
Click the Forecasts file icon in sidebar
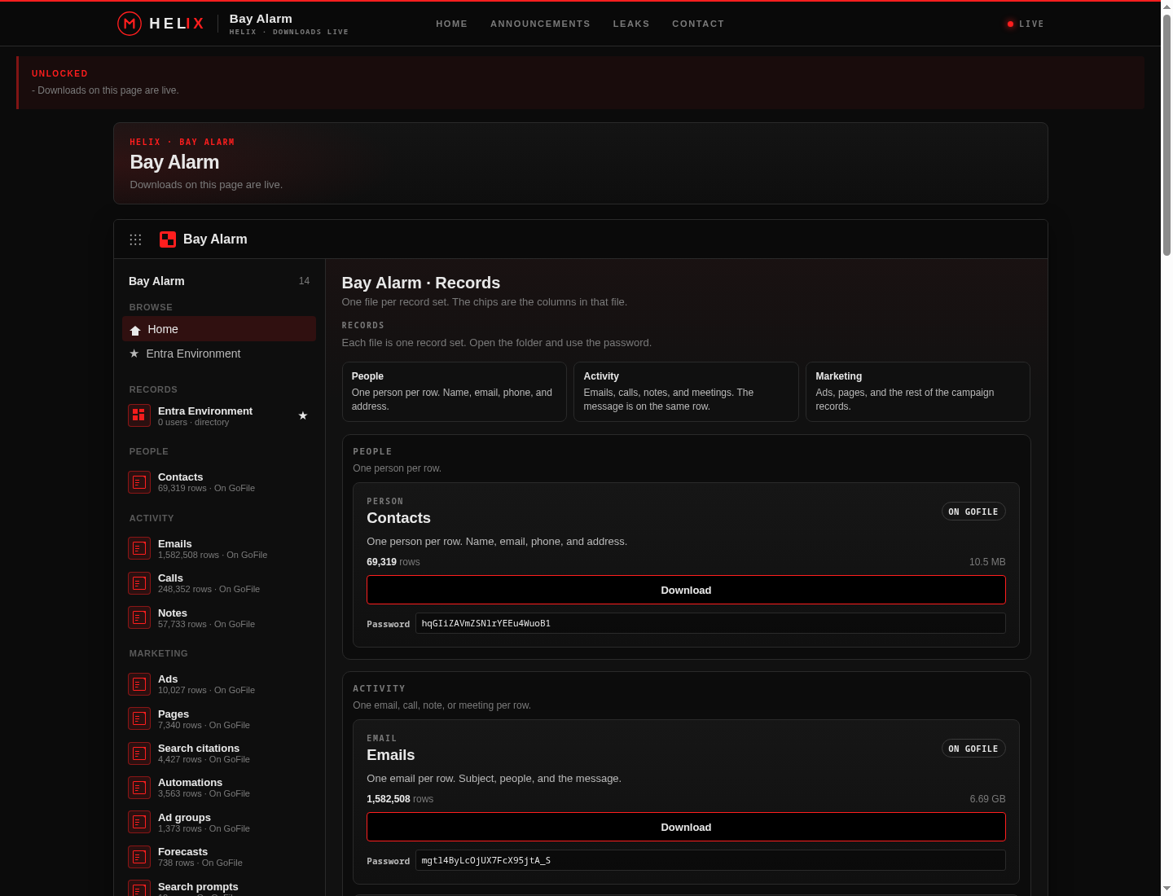[139, 857]
